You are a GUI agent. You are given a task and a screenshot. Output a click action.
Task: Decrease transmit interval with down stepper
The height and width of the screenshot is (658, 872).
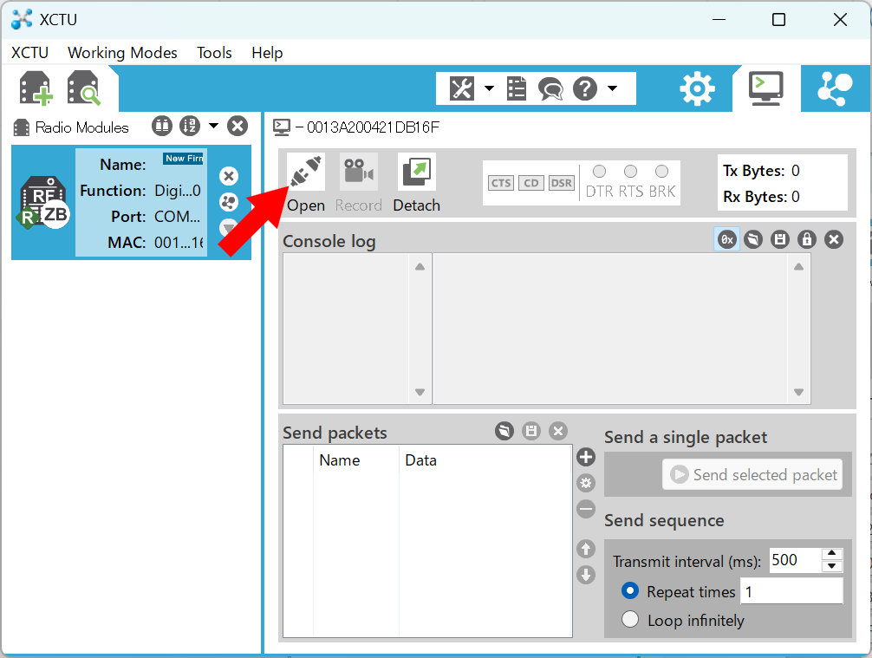[x=832, y=566]
